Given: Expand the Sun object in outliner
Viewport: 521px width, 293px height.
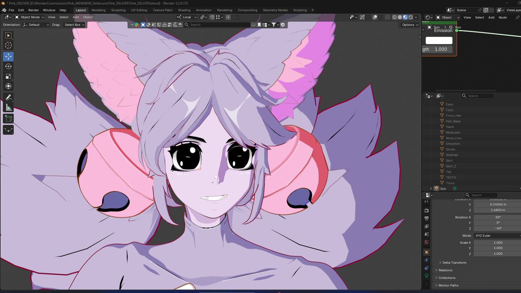Looking at the screenshot, I should [x=431, y=189].
